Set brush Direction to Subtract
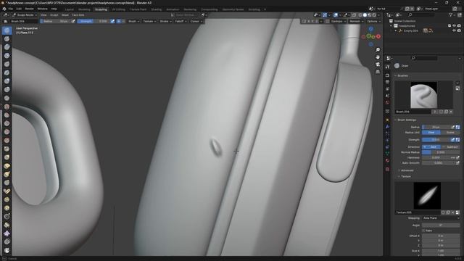This screenshot has height=261, width=464. click(450, 146)
